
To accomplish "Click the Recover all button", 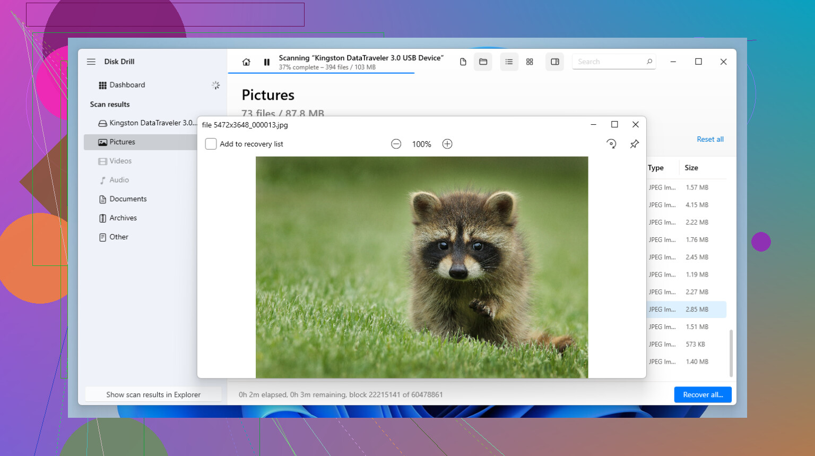I will [x=703, y=394].
